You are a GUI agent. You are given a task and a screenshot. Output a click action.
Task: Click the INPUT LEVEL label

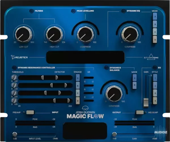pyautogui.click(x=35, y=139)
